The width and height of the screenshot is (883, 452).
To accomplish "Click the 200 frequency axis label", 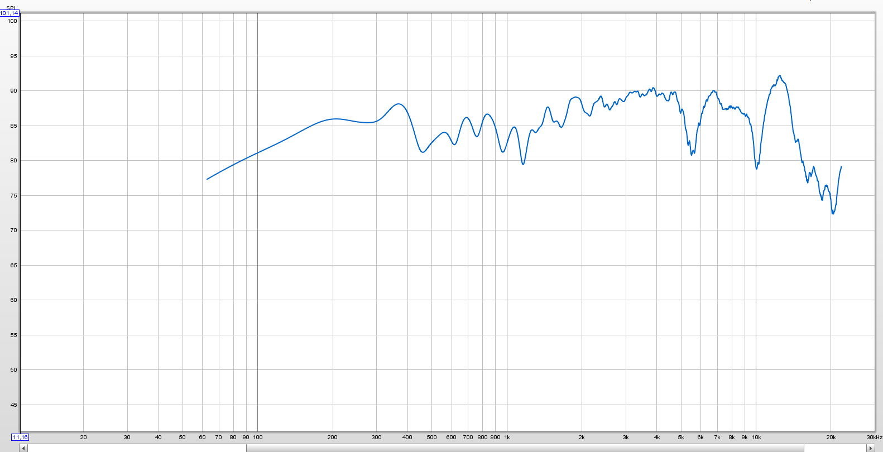I will [333, 437].
